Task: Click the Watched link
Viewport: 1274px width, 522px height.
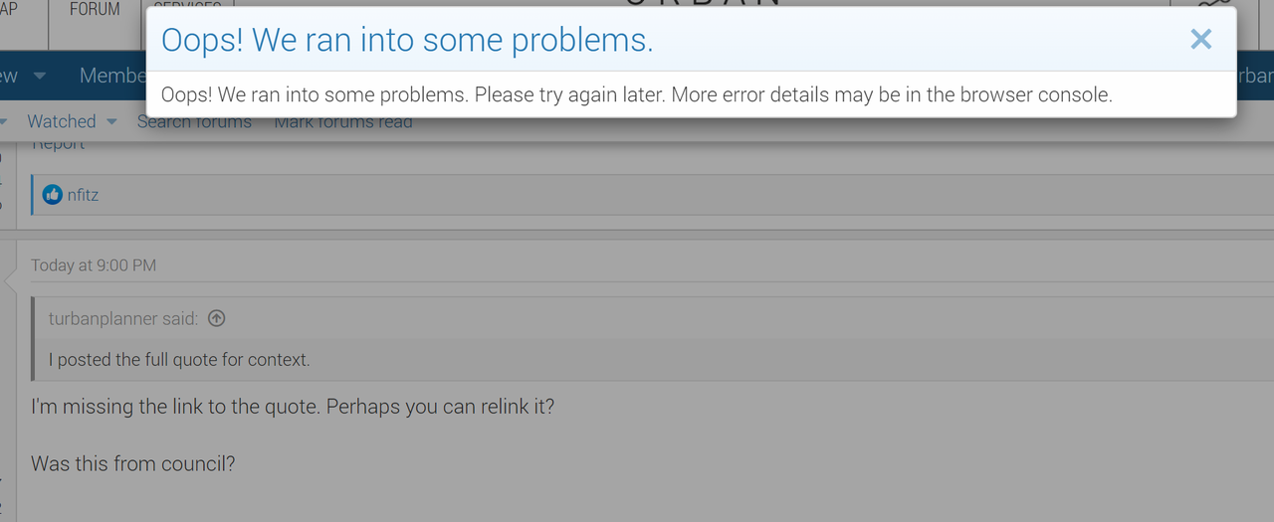Action: 62,121
